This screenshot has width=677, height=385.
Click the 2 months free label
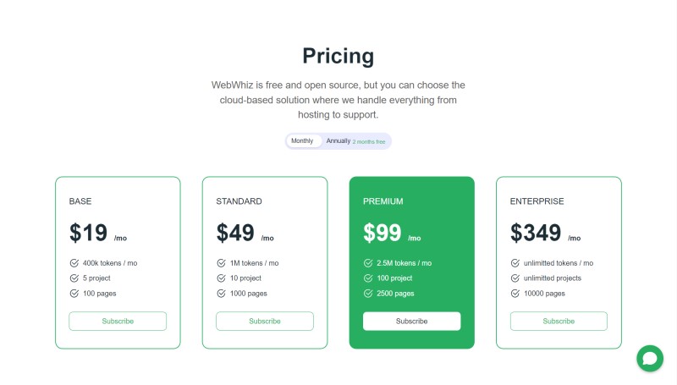click(x=369, y=141)
